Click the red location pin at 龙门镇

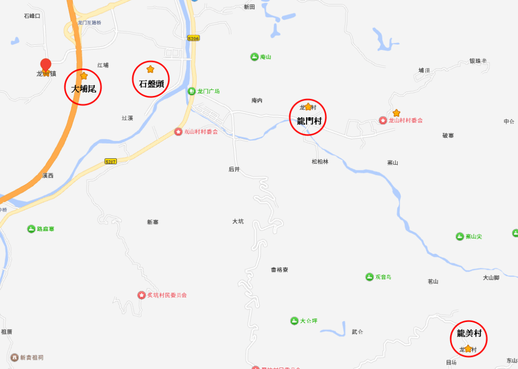tap(46, 65)
